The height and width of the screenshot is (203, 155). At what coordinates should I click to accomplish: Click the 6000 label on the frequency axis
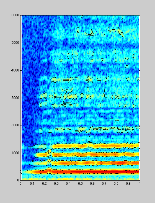pyautogui.click(x=15, y=15)
